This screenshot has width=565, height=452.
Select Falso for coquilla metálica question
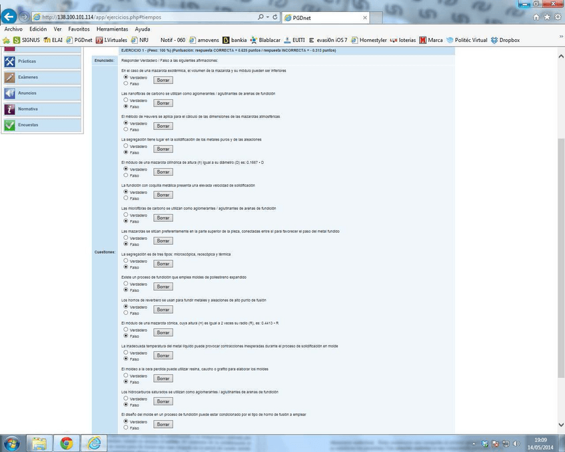point(126,198)
